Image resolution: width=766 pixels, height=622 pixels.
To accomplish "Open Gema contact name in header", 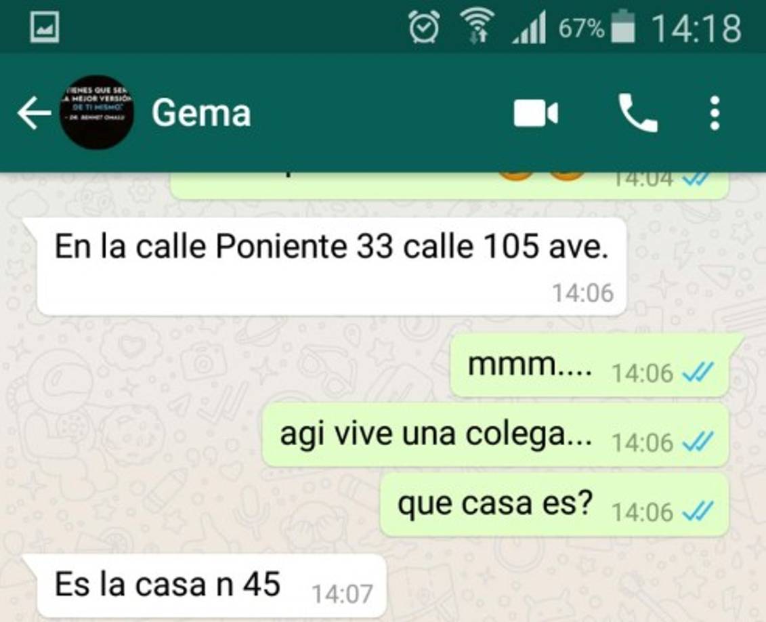I will (201, 113).
